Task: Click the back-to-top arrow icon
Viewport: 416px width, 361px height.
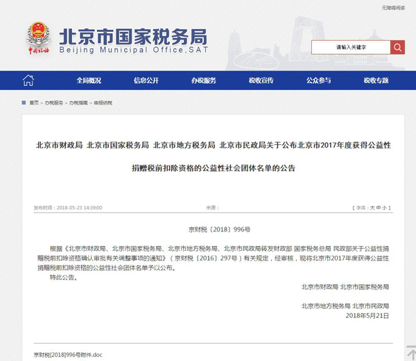Action: 411,353
